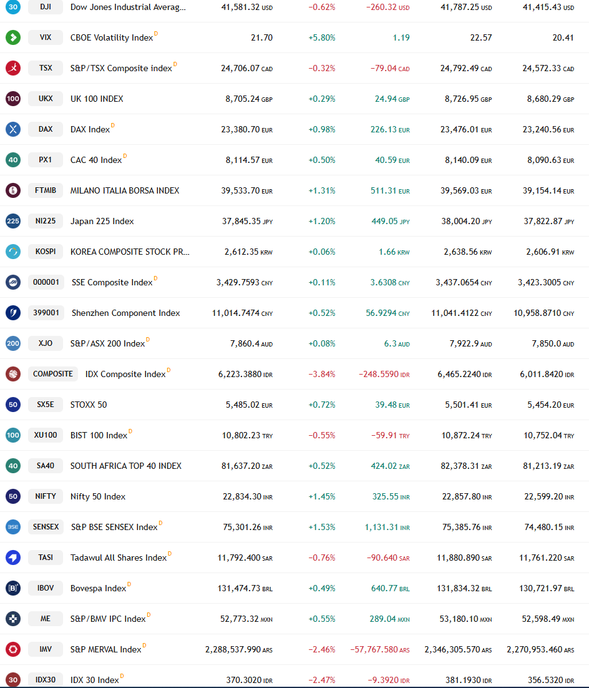Open the UKX ticker badge
The width and height of the screenshot is (589, 688).
click(x=46, y=99)
